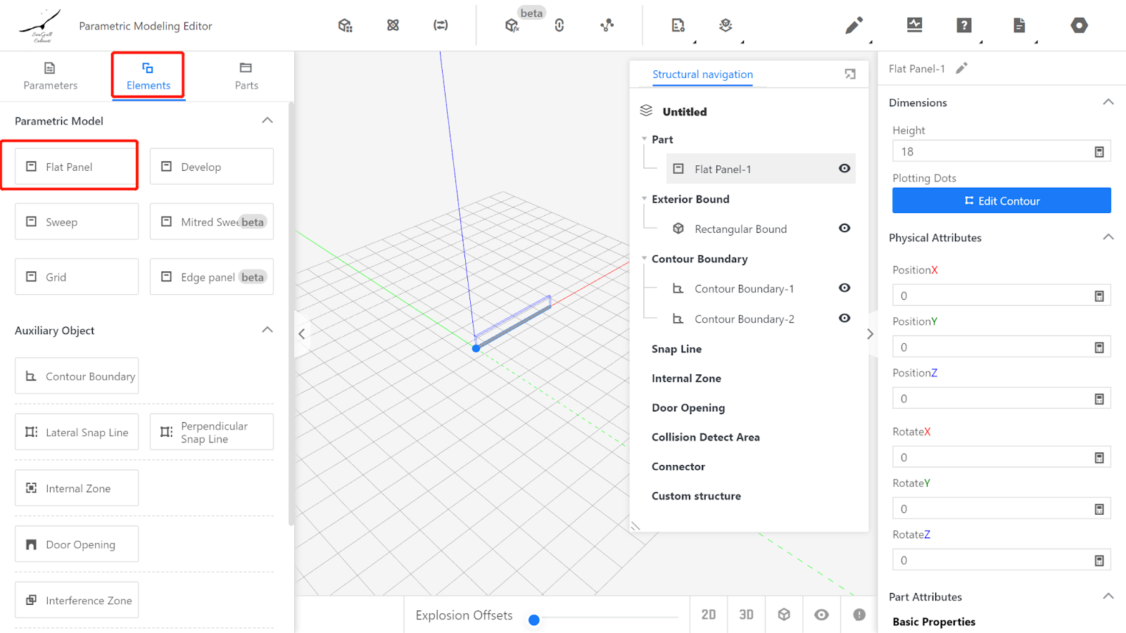Open the Parts tab
This screenshot has height=633, width=1126.
point(246,76)
